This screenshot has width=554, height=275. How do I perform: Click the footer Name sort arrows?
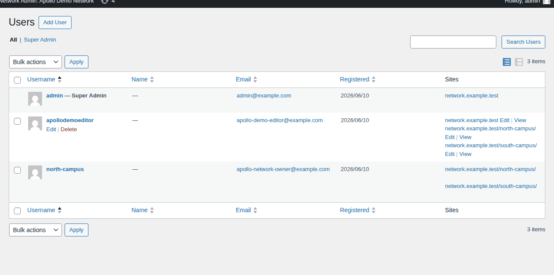(152, 210)
